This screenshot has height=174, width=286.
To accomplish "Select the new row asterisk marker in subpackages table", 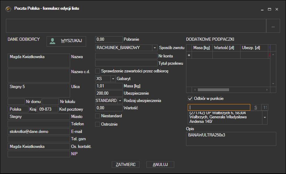I will 189,55.
